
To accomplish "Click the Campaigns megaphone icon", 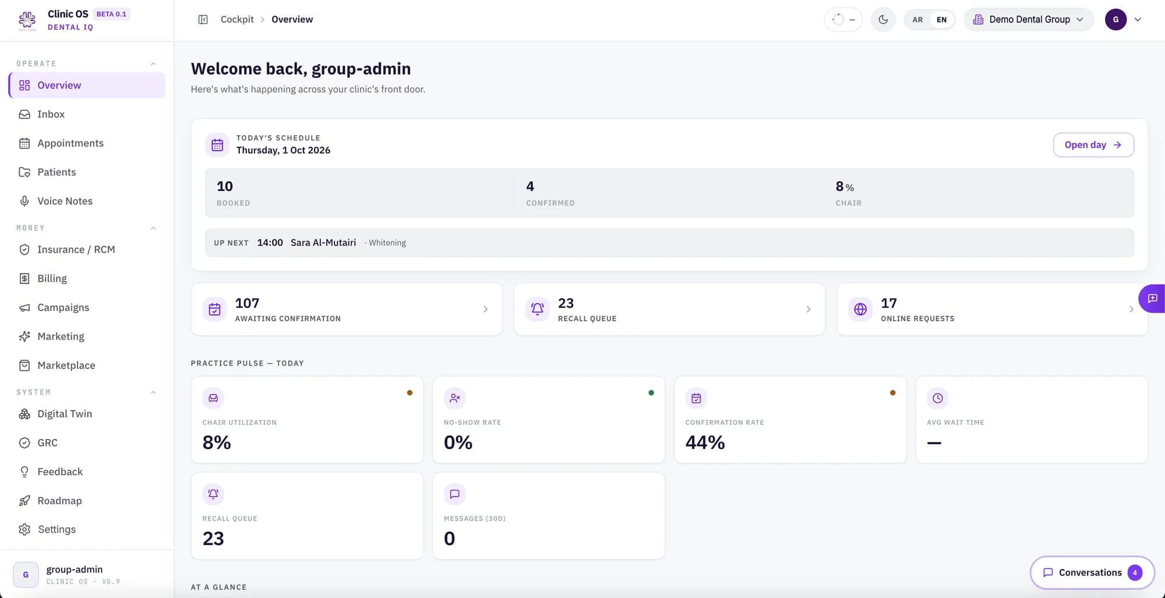I will [x=24, y=308].
